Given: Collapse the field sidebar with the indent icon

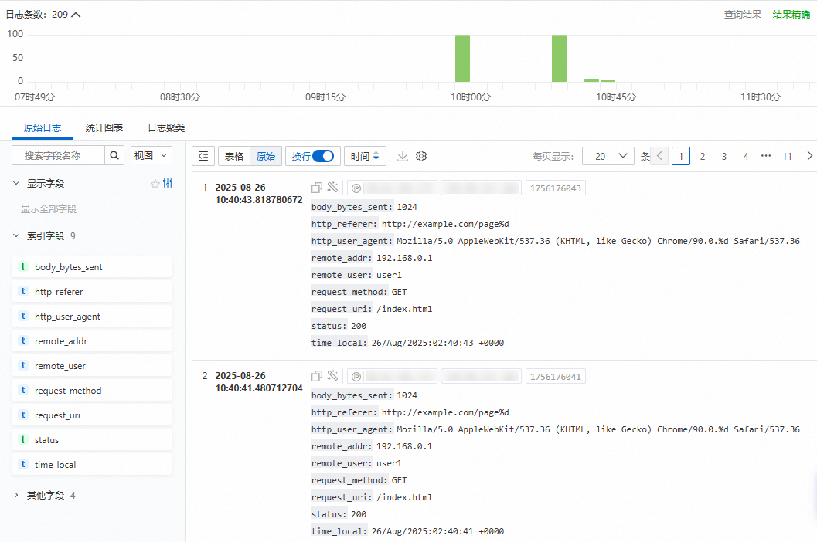Looking at the screenshot, I should tap(203, 156).
